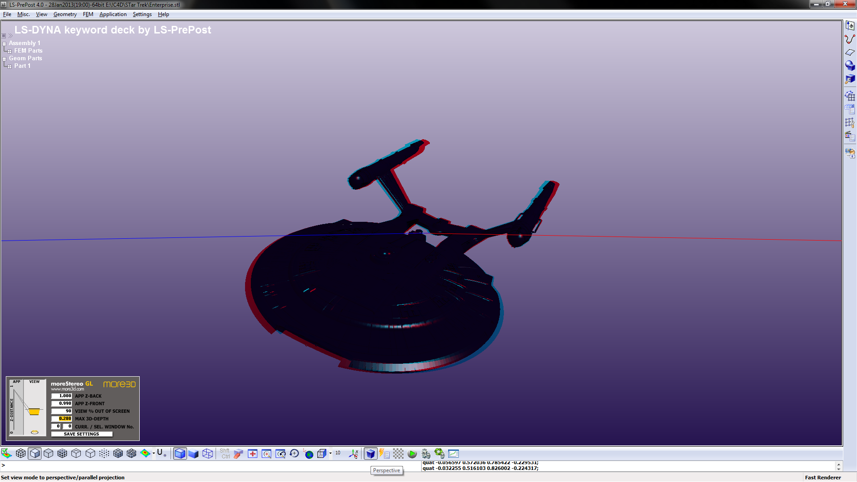Viewport: 857px width, 482px height.
Task: Activate the zoom-in magnifier tool
Action: 266,453
